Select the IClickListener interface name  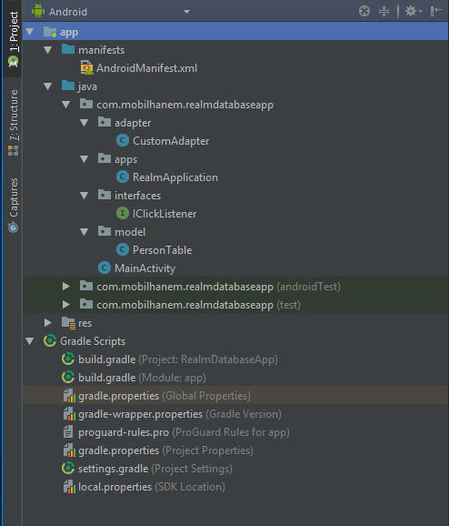click(165, 214)
